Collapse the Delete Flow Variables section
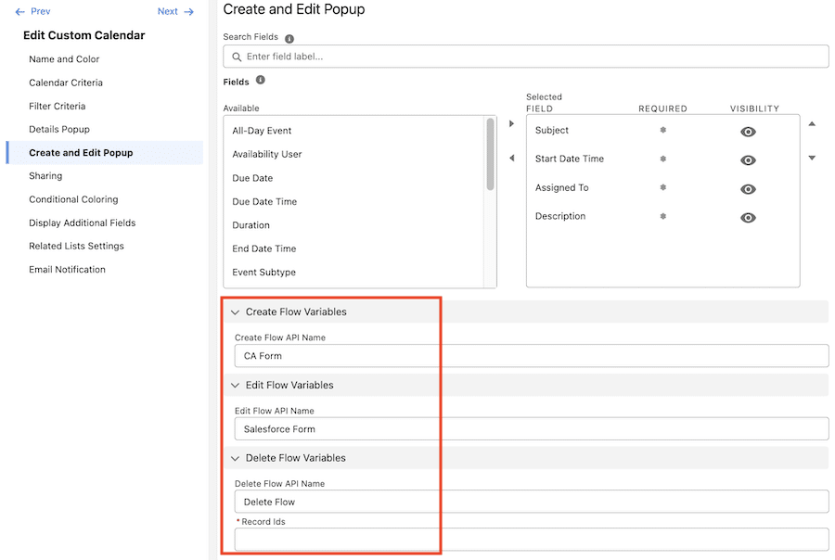 pos(235,458)
